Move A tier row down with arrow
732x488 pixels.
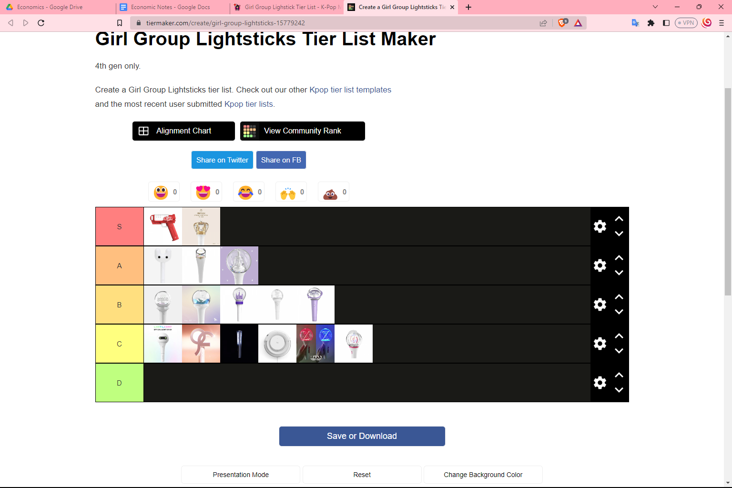coord(619,273)
